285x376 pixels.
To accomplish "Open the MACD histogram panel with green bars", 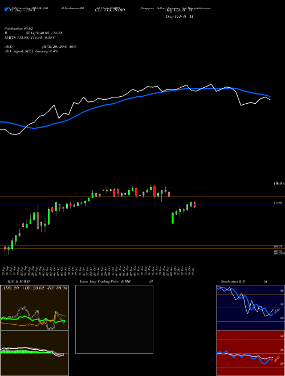I will point(34,353).
